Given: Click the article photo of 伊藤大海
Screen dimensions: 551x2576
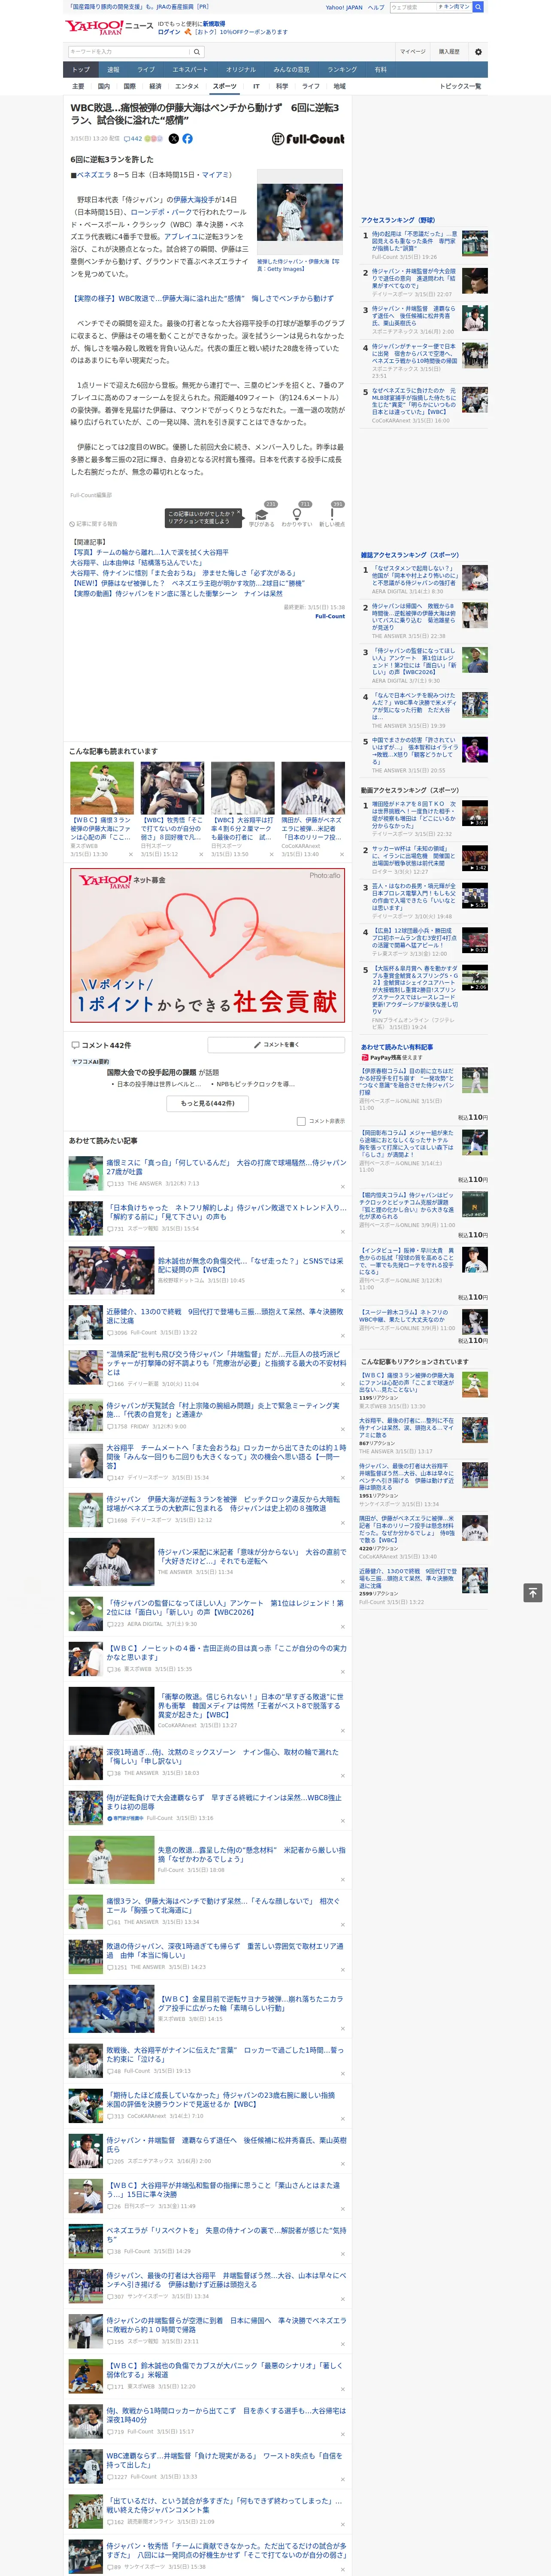Looking at the screenshot, I should [x=300, y=213].
